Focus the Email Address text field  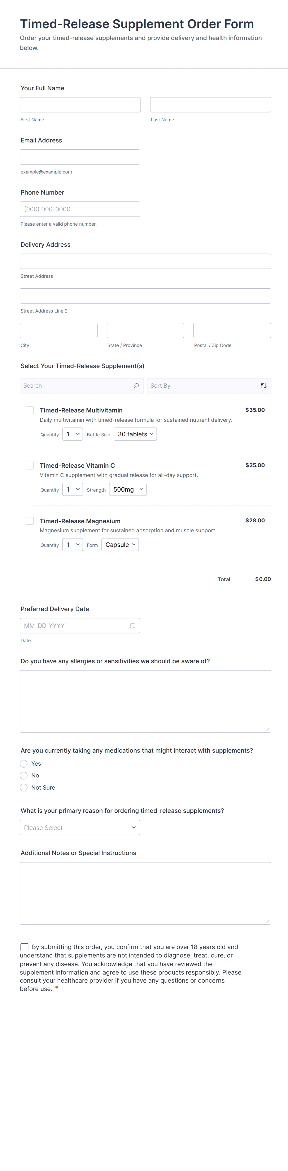[x=80, y=157]
